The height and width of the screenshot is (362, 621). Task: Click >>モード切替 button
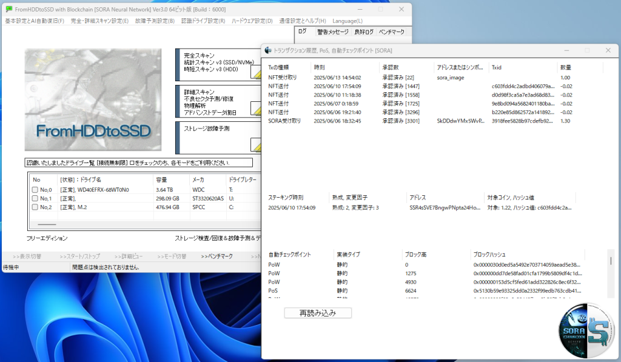click(x=172, y=256)
